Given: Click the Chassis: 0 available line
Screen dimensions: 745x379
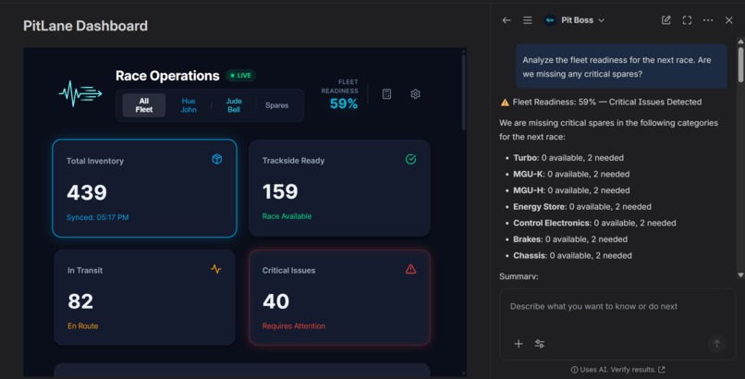Looking at the screenshot, I should pyautogui.click(x=572, y=255).
